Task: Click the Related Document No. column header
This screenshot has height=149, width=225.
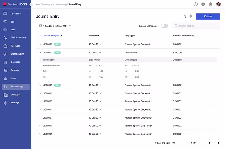Action: (184, 36)
